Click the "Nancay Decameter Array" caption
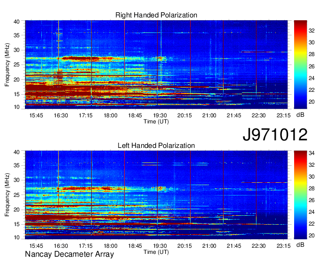The image size is (320, 260). [x=69, y=254]
